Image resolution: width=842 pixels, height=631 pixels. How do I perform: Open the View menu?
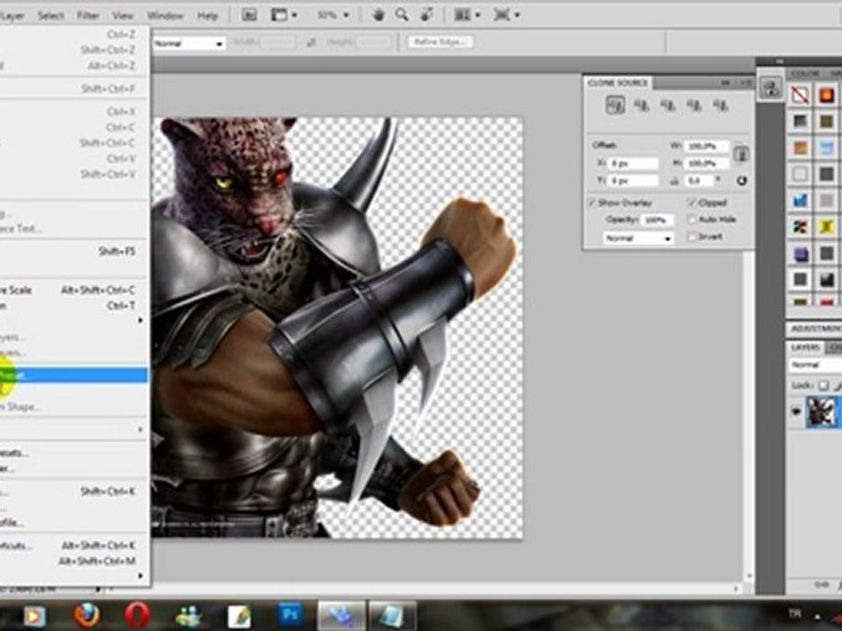click(123, 16)
